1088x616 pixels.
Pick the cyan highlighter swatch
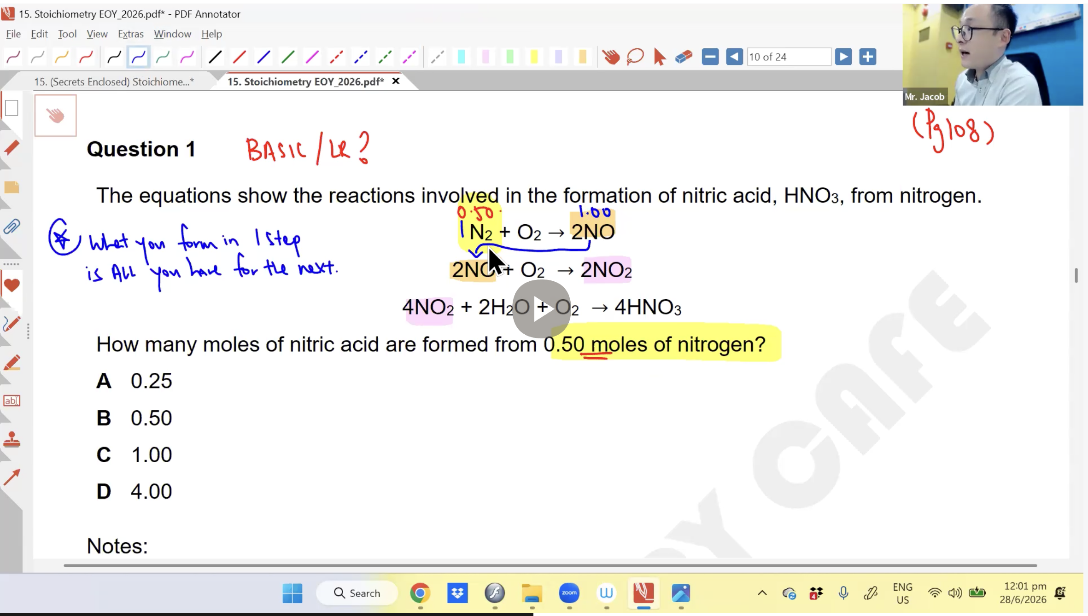[462, 57]
